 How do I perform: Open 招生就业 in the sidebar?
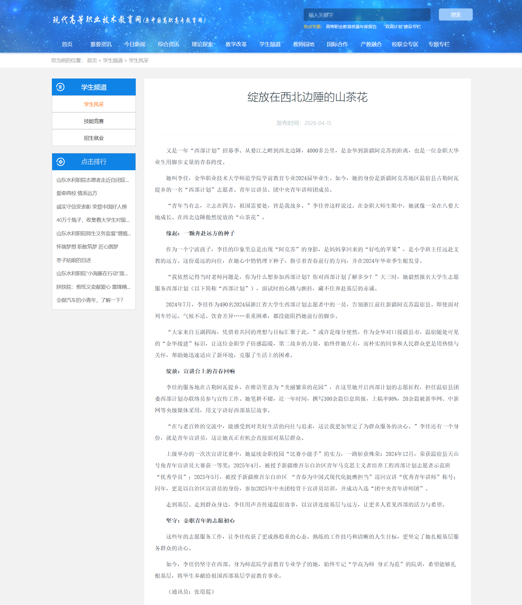[x=94, y=138]
